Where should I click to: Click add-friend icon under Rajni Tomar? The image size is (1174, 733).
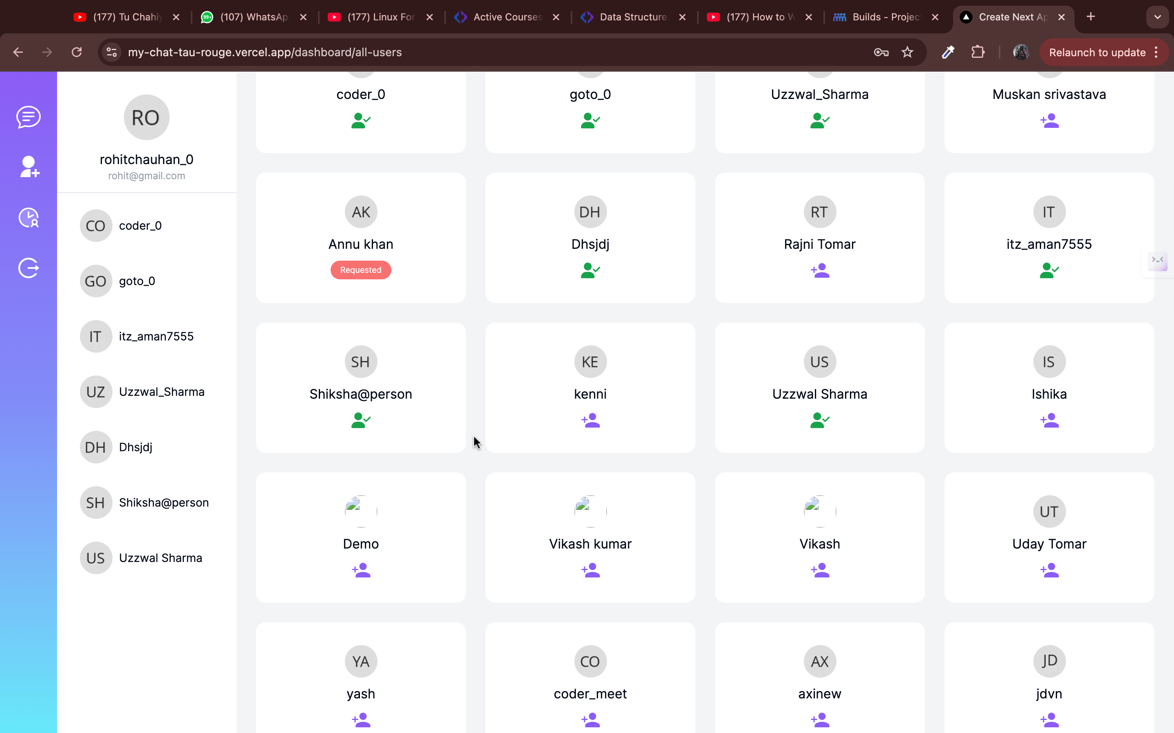click(820, 270)
